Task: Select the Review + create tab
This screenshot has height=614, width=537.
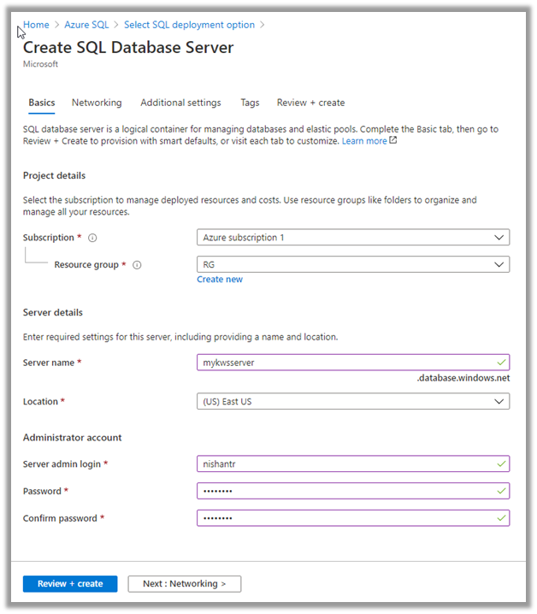Action: (310, 103)
